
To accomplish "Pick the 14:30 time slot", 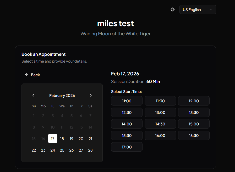I will [160, 124].
